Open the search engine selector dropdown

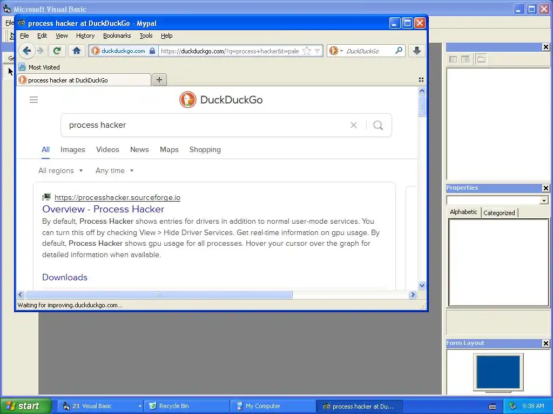point(336,51)
